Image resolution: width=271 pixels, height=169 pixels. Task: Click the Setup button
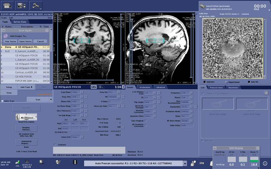pyautogui.click(x=9, y=87)
